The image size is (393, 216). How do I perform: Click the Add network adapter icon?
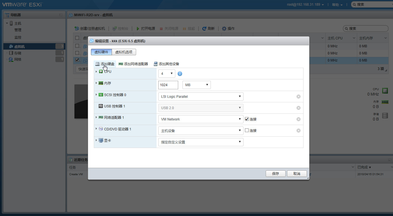click(121, 64)
